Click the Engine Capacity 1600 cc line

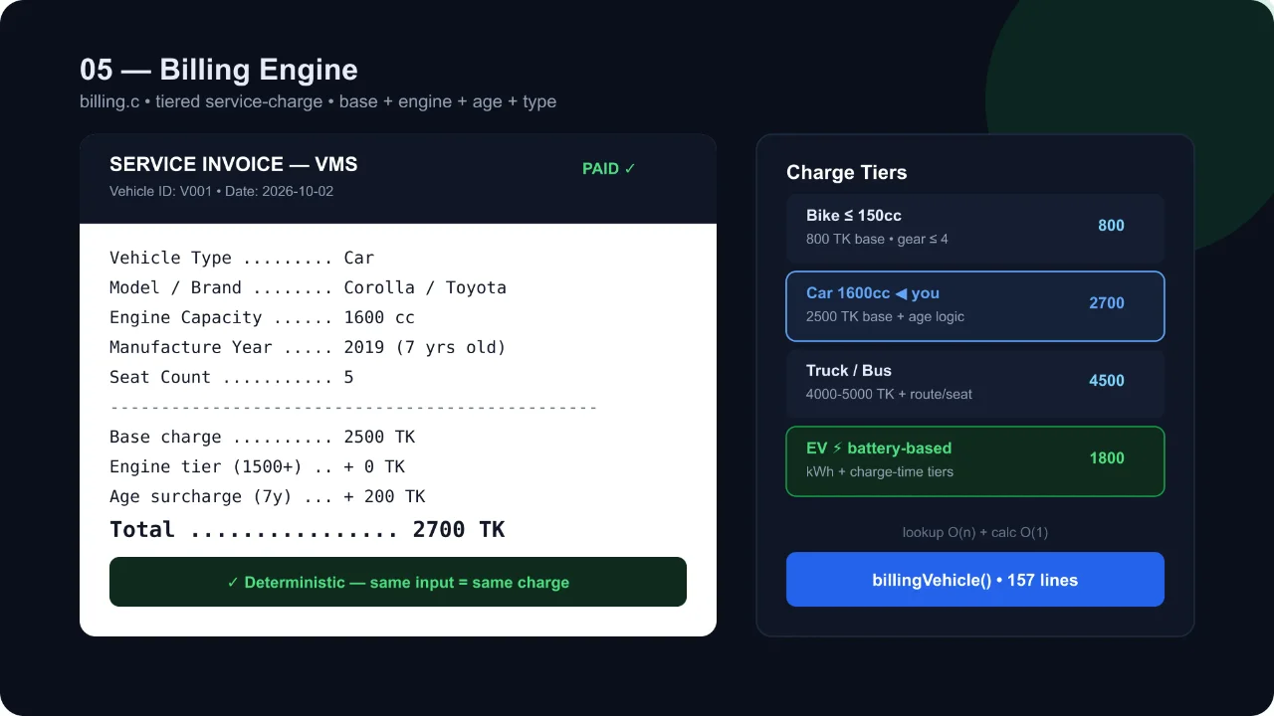(x=263, y=317)
